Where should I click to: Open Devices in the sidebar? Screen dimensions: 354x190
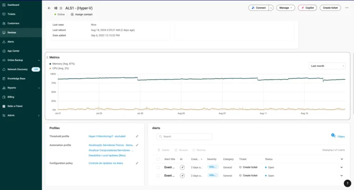click(x=12, y=32)
